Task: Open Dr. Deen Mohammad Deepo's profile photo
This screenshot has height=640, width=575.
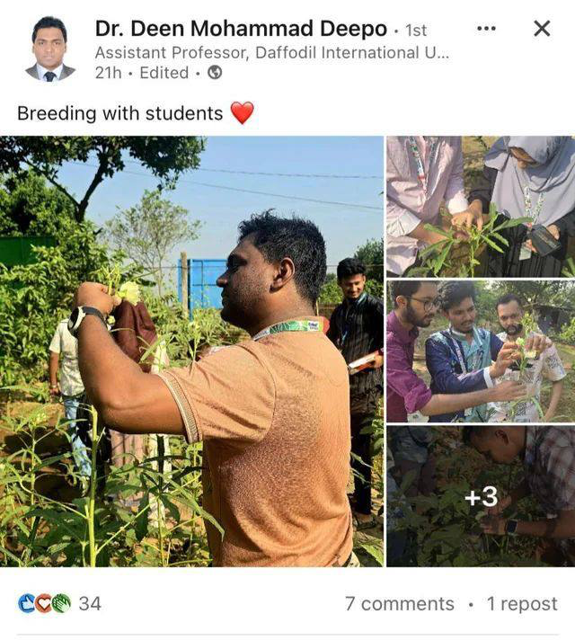Action: [50, 49]
